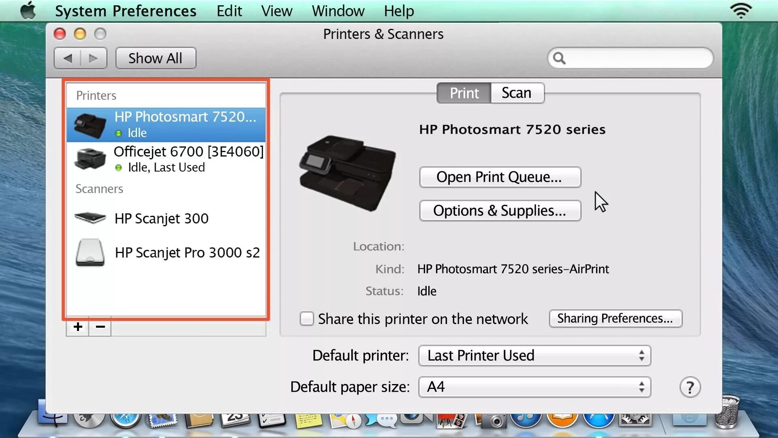
Task: Open Photo Booth from the Dock
Action: click(x=452, y=421)
